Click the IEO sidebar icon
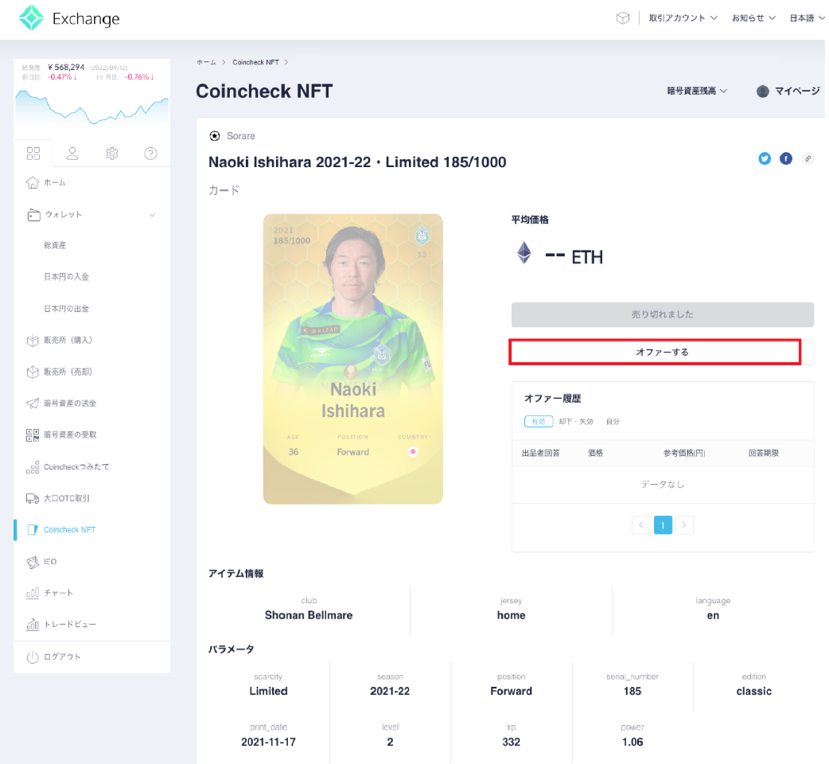Viewport: 829px width, 764px height. (33, 562)
